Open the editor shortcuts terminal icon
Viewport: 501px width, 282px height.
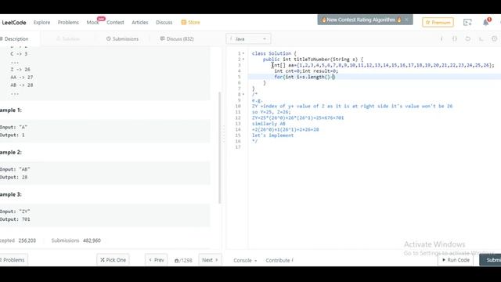click(x=481, y=38)
